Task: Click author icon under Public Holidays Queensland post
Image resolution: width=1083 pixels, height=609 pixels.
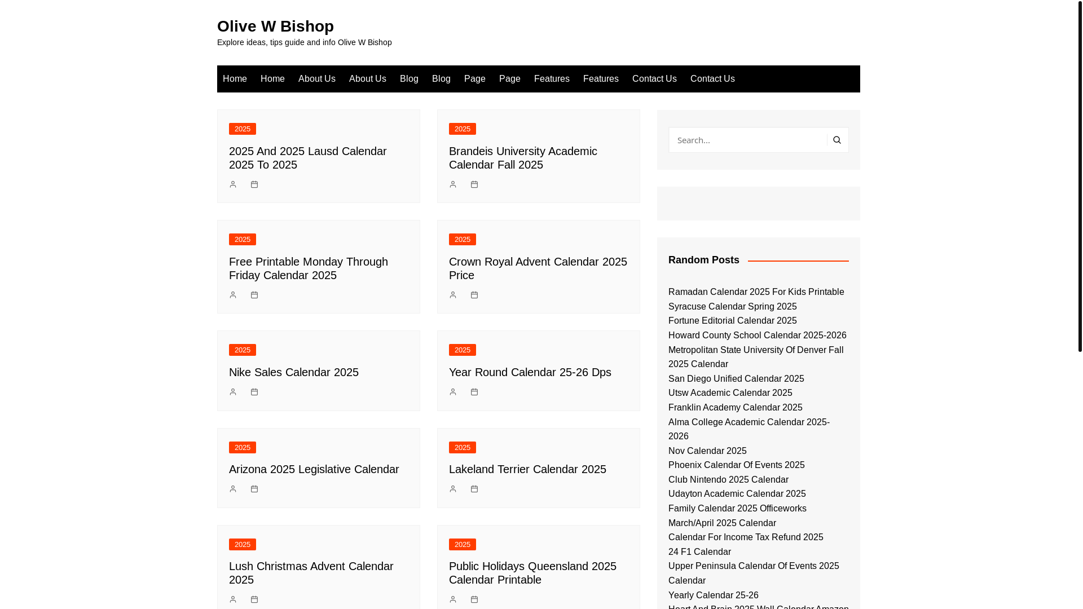Action: [453, 599]
